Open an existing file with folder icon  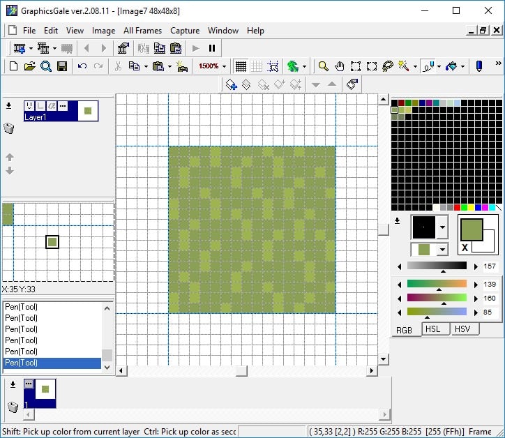tap(29, 66)
